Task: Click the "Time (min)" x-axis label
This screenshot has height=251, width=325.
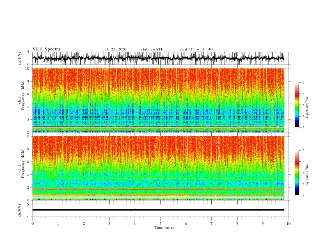Action: [x=164, y=228]
